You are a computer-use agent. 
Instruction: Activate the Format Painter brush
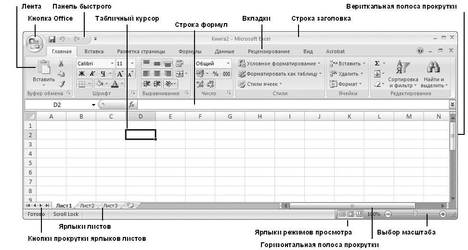coord(61,84)
